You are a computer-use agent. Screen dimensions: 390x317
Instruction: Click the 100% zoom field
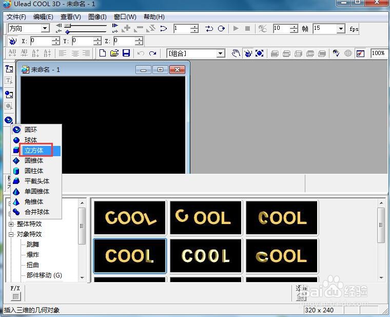(379, 53)
